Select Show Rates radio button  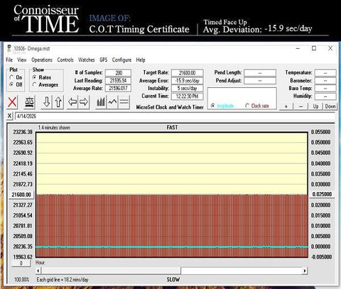pos(35,77)
